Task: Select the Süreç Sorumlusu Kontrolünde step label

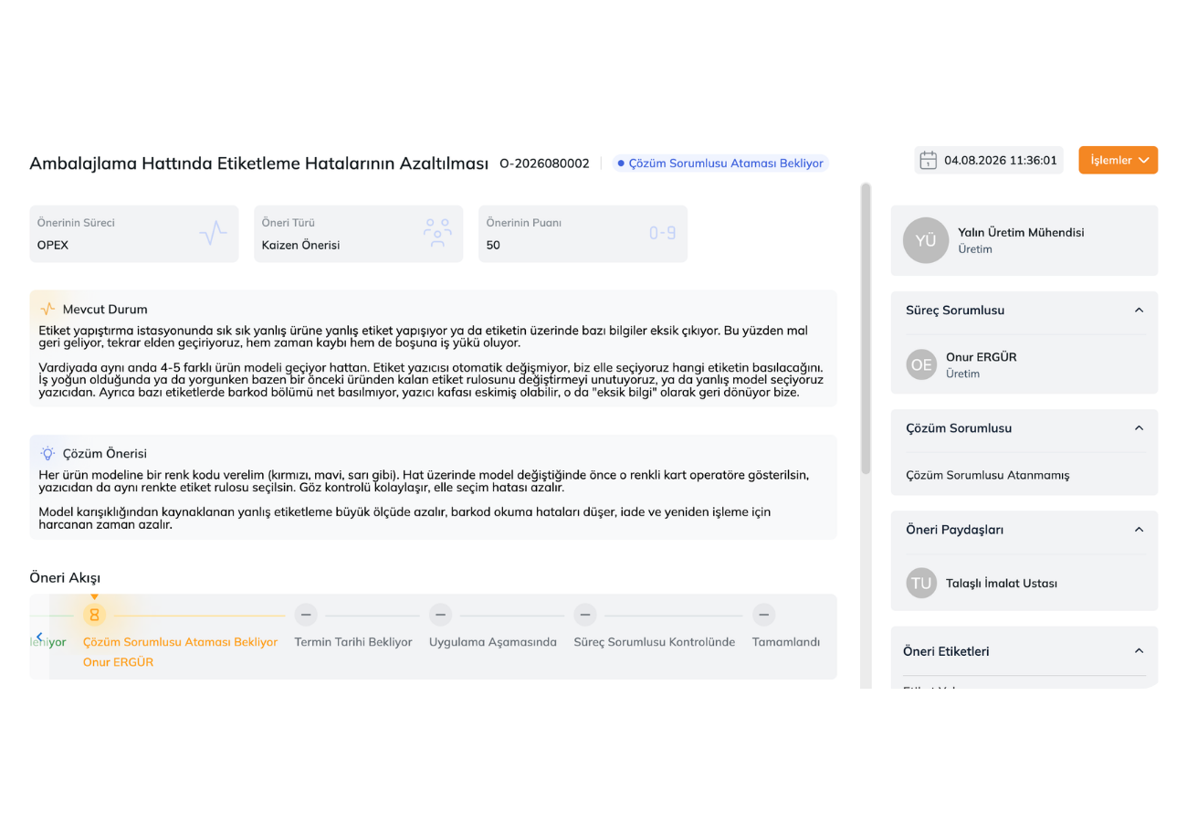Action: (655, 642)
